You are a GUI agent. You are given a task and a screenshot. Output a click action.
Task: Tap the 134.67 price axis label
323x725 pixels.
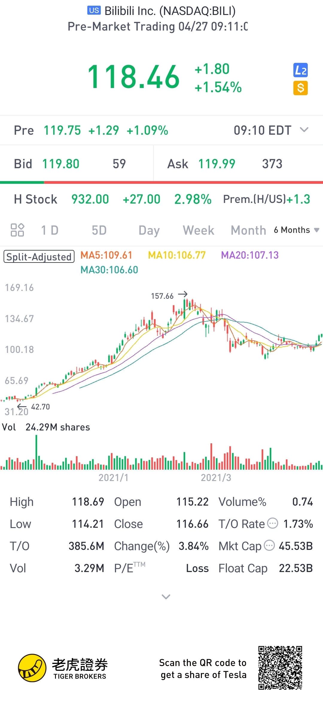click(x=19, y=318)
